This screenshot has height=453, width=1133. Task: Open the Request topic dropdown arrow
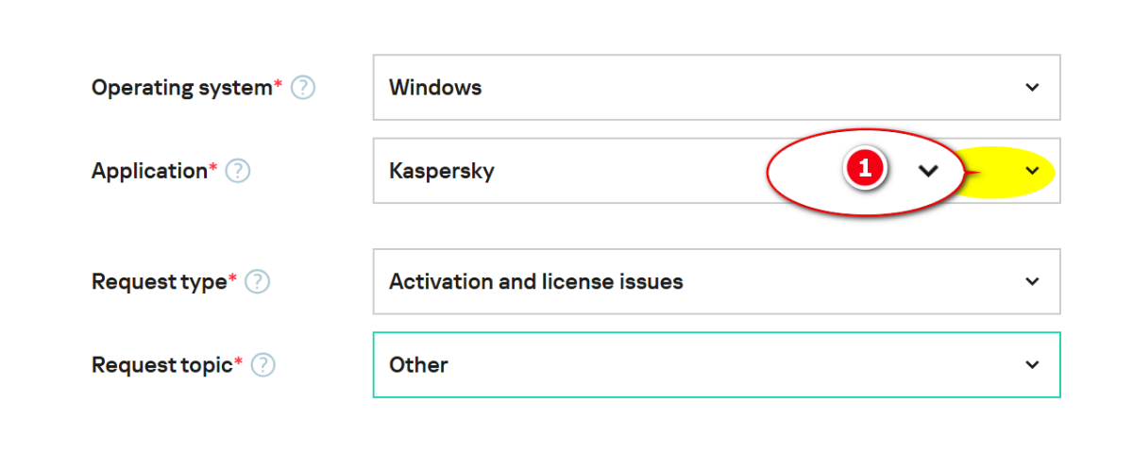click(x=1032, y=364)
